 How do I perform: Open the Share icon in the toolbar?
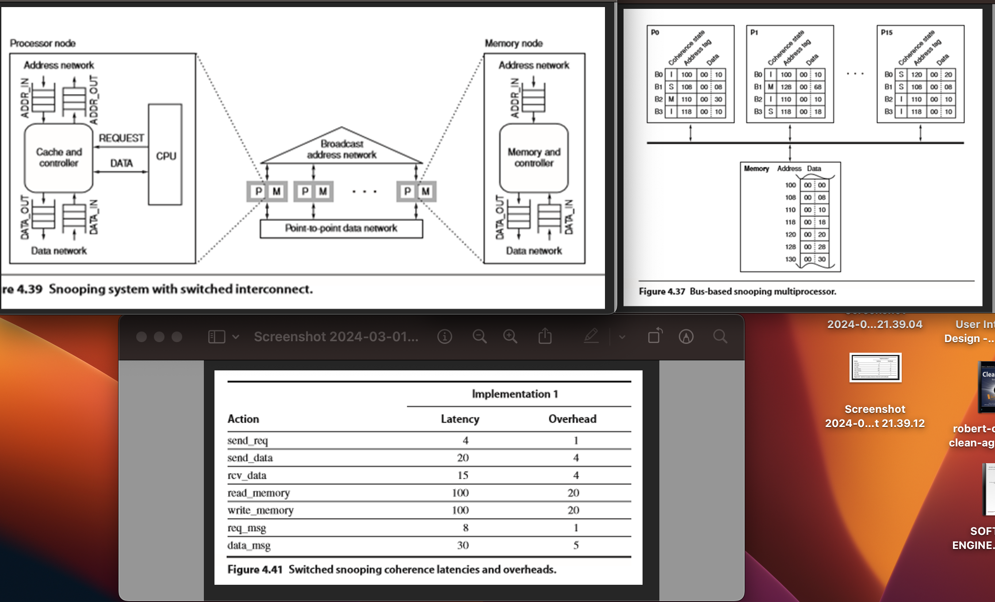click(x=545, y=337)
